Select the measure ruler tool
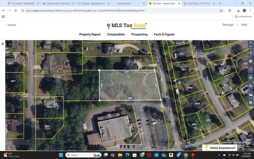The height and width of the screenshot is (159, 254). (x=251, y=95)
